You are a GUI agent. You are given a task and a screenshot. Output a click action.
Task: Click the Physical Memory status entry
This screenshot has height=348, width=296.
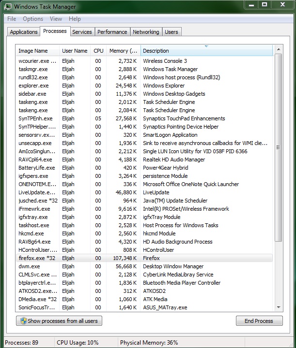pos(149,343)
